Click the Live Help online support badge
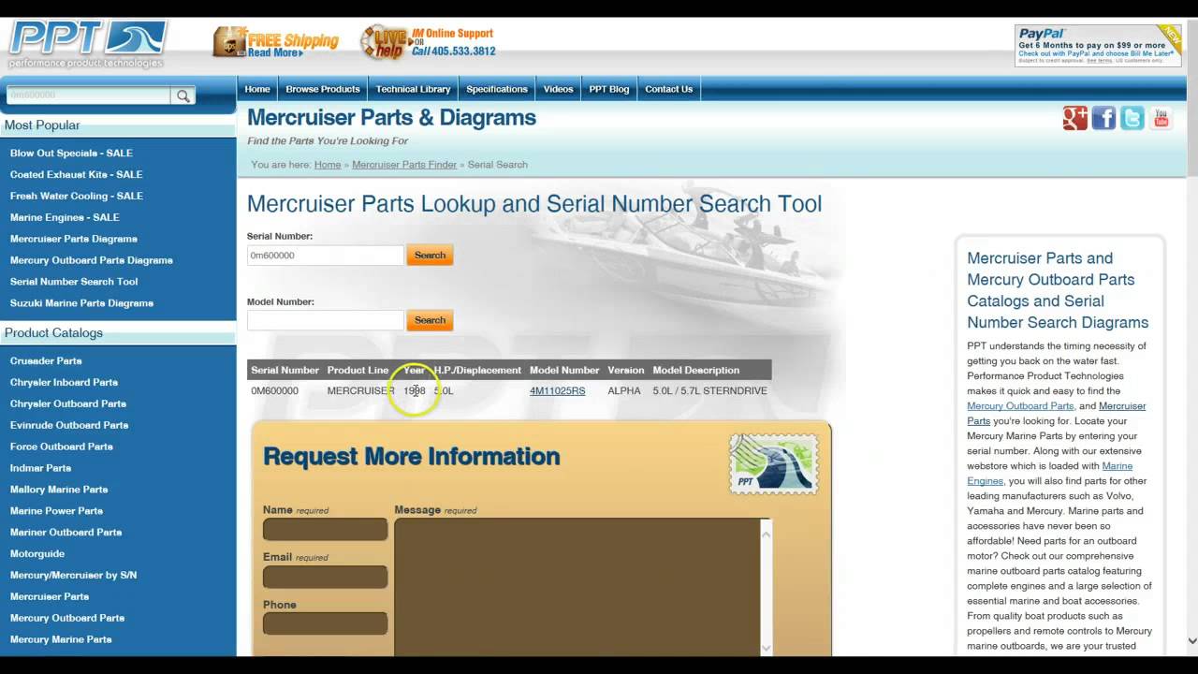The height and width of the screenshot is (674, 1198). click(x=429, y=43)
